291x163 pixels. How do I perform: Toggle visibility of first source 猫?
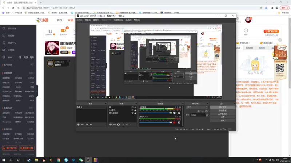132,107
